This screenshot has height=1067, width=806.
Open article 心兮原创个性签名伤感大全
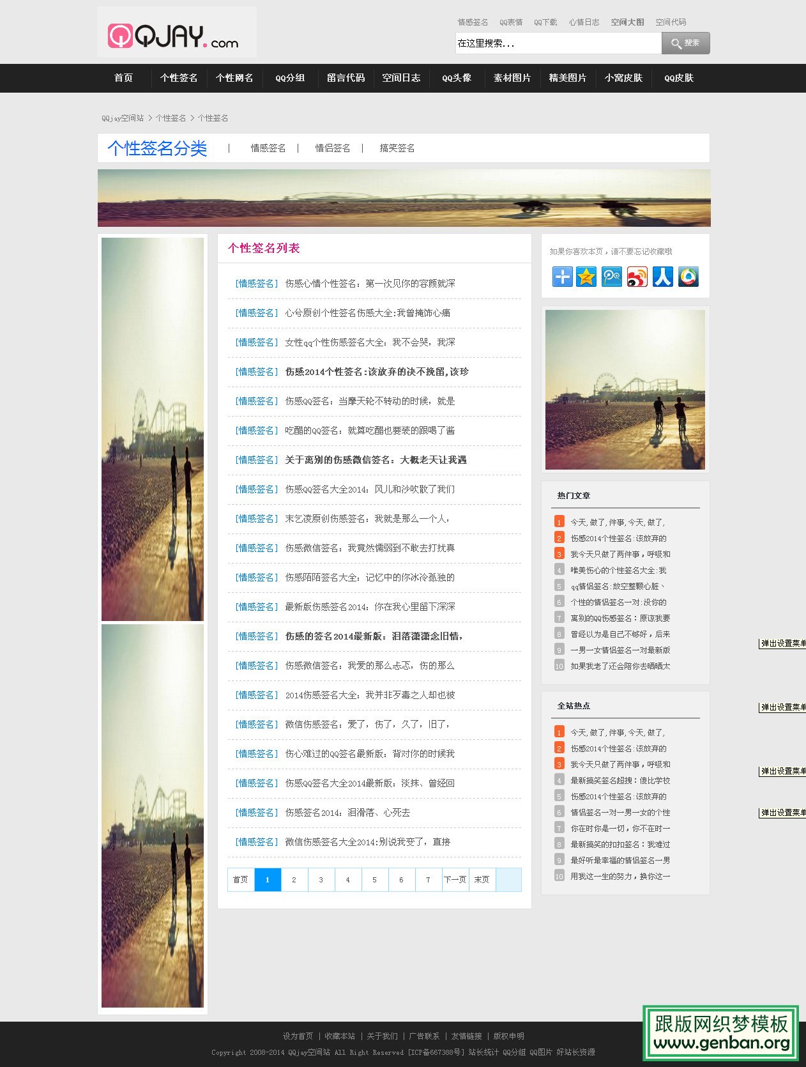(367, 313)
